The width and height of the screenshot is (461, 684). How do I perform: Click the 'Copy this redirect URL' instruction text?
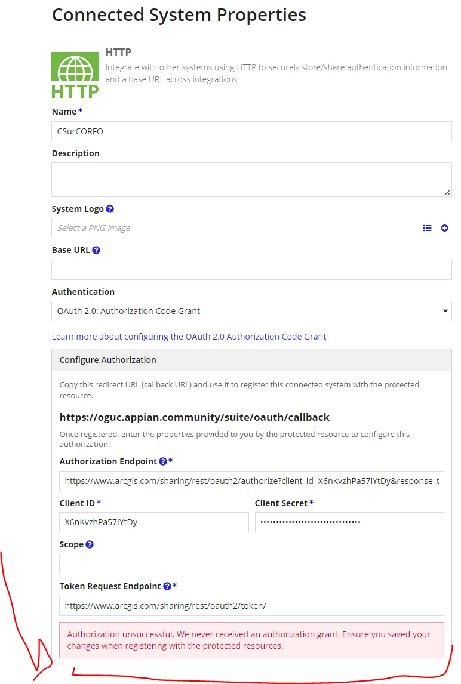(x=239, y=390)
